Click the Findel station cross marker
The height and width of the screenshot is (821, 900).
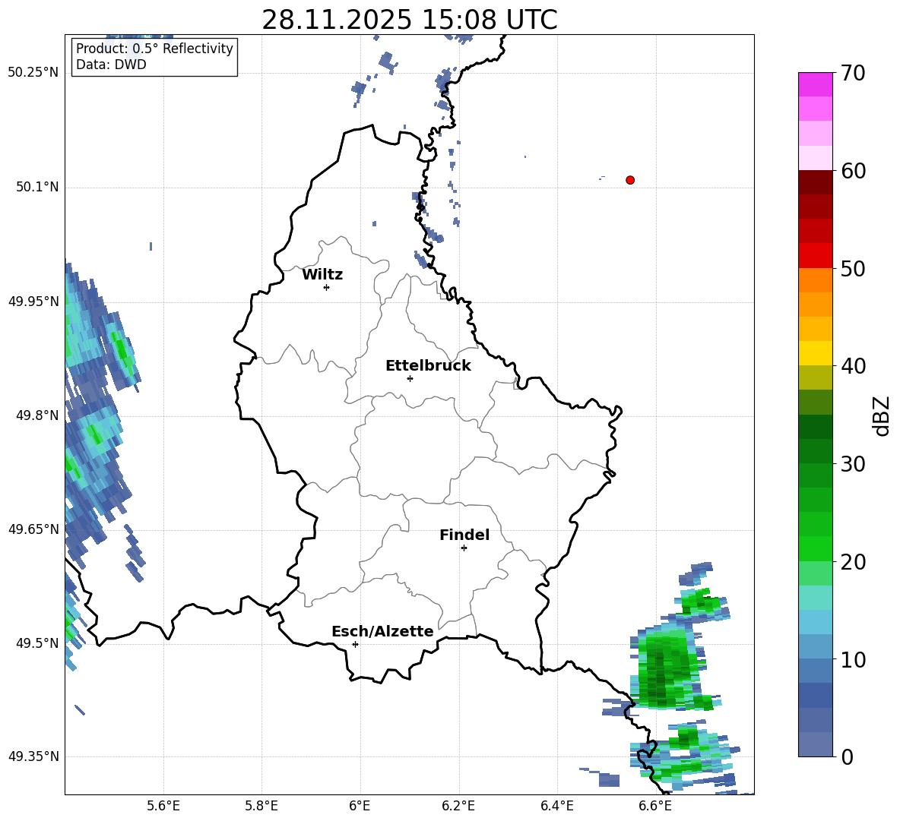[x=464, y=548]
